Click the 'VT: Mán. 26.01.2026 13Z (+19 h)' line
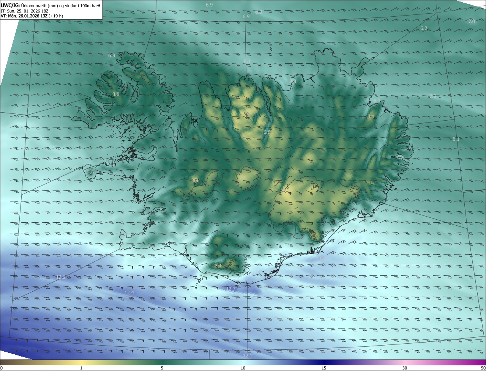This screenshot has height=371, width=486. click(x=32, y=16)
